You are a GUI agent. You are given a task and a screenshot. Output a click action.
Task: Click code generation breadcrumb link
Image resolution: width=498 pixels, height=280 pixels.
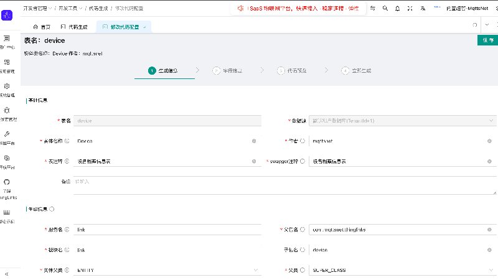pyautogui.click(x=98, y=8)
